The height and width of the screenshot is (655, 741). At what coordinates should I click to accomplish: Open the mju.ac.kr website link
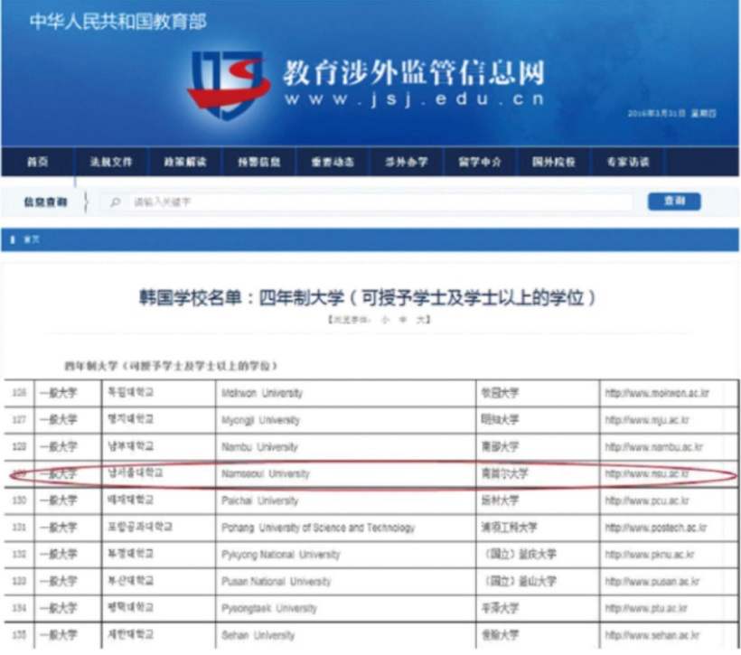647,420
